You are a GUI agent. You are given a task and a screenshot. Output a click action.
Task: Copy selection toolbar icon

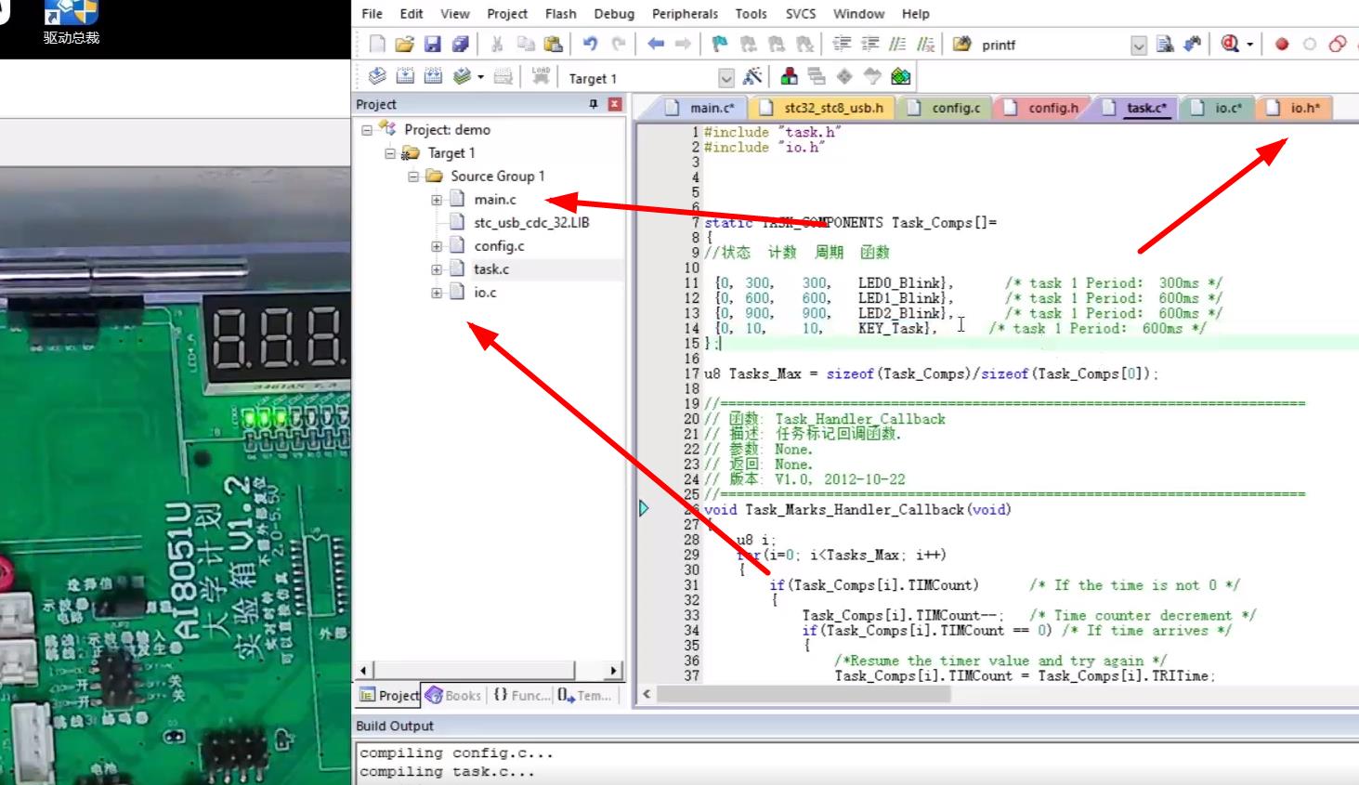[525, 45]
